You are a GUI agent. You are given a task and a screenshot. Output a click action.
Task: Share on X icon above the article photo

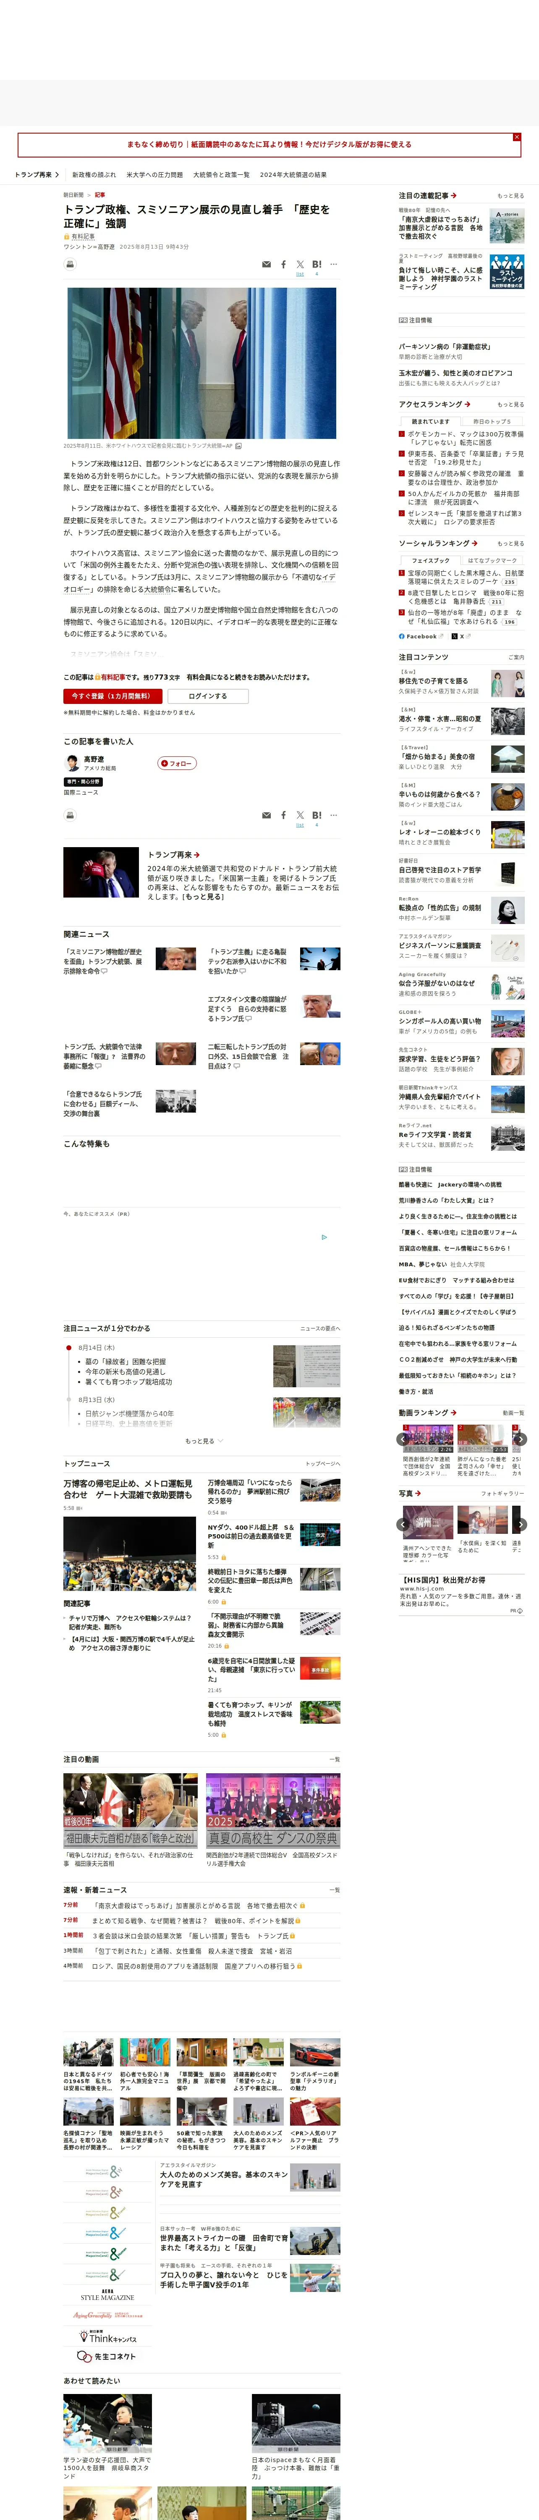(x=300, y=264)
